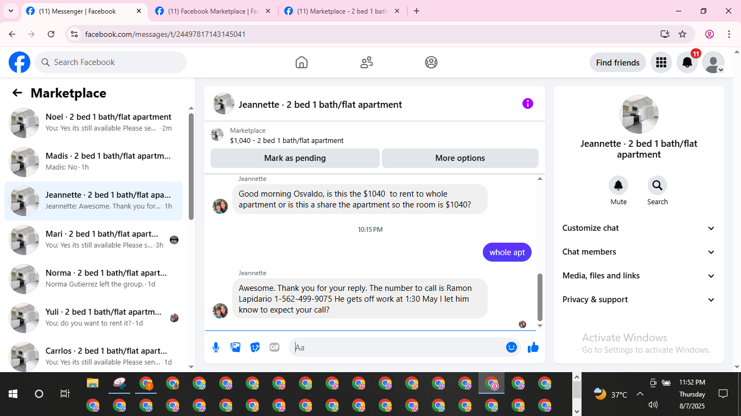Click the chat messages scrollbar thumb
The height and width of the screenshot is (416, 741).
click(540, 297)
